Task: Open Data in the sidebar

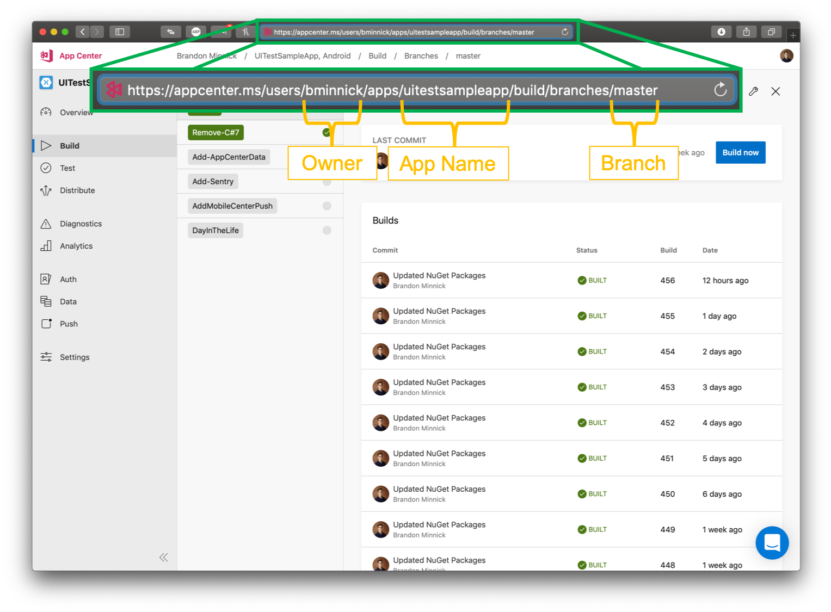Action: click(x=104, y=301)
